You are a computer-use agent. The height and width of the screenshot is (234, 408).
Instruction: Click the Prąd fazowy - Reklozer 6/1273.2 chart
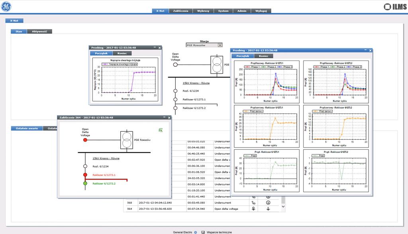click(x=336, y=82)
